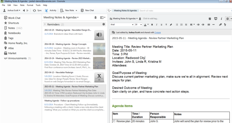This screenshot has height=123, width=232.
Task: Open audio thumbnail of Newsletter Design note
Action: pos(99,35)
